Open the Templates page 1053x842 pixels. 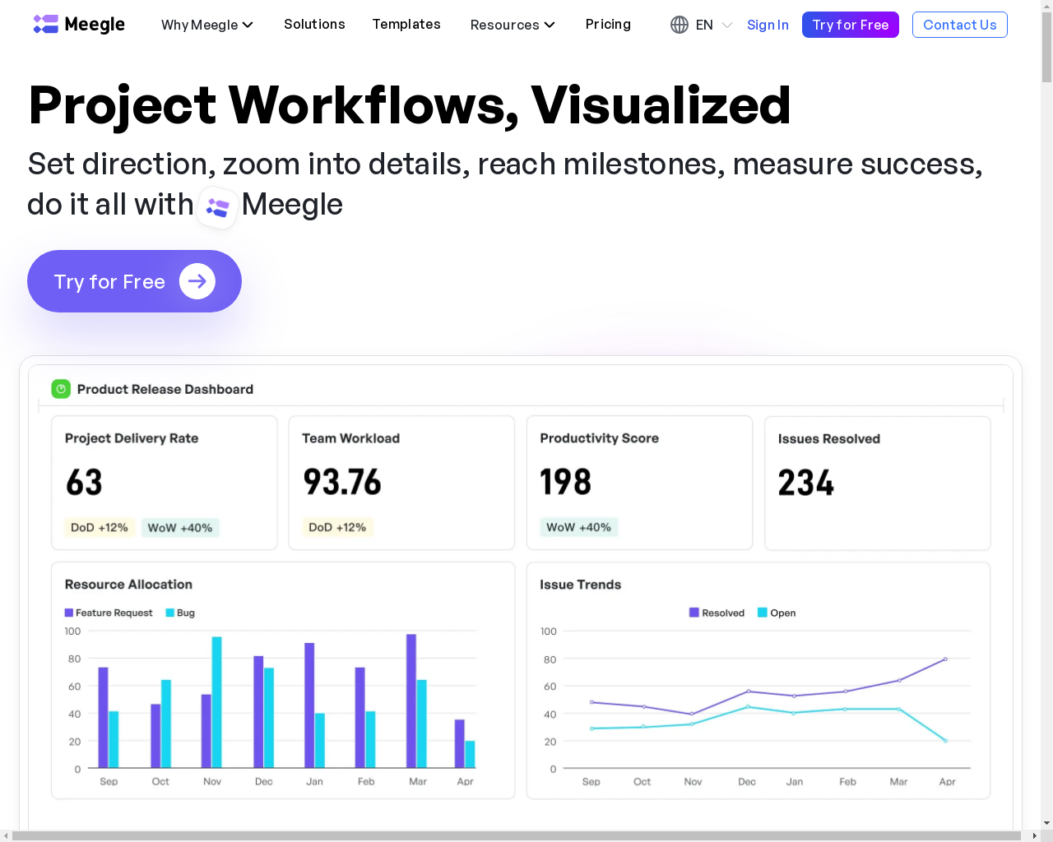pyautogui.click(x=406, y=25)
